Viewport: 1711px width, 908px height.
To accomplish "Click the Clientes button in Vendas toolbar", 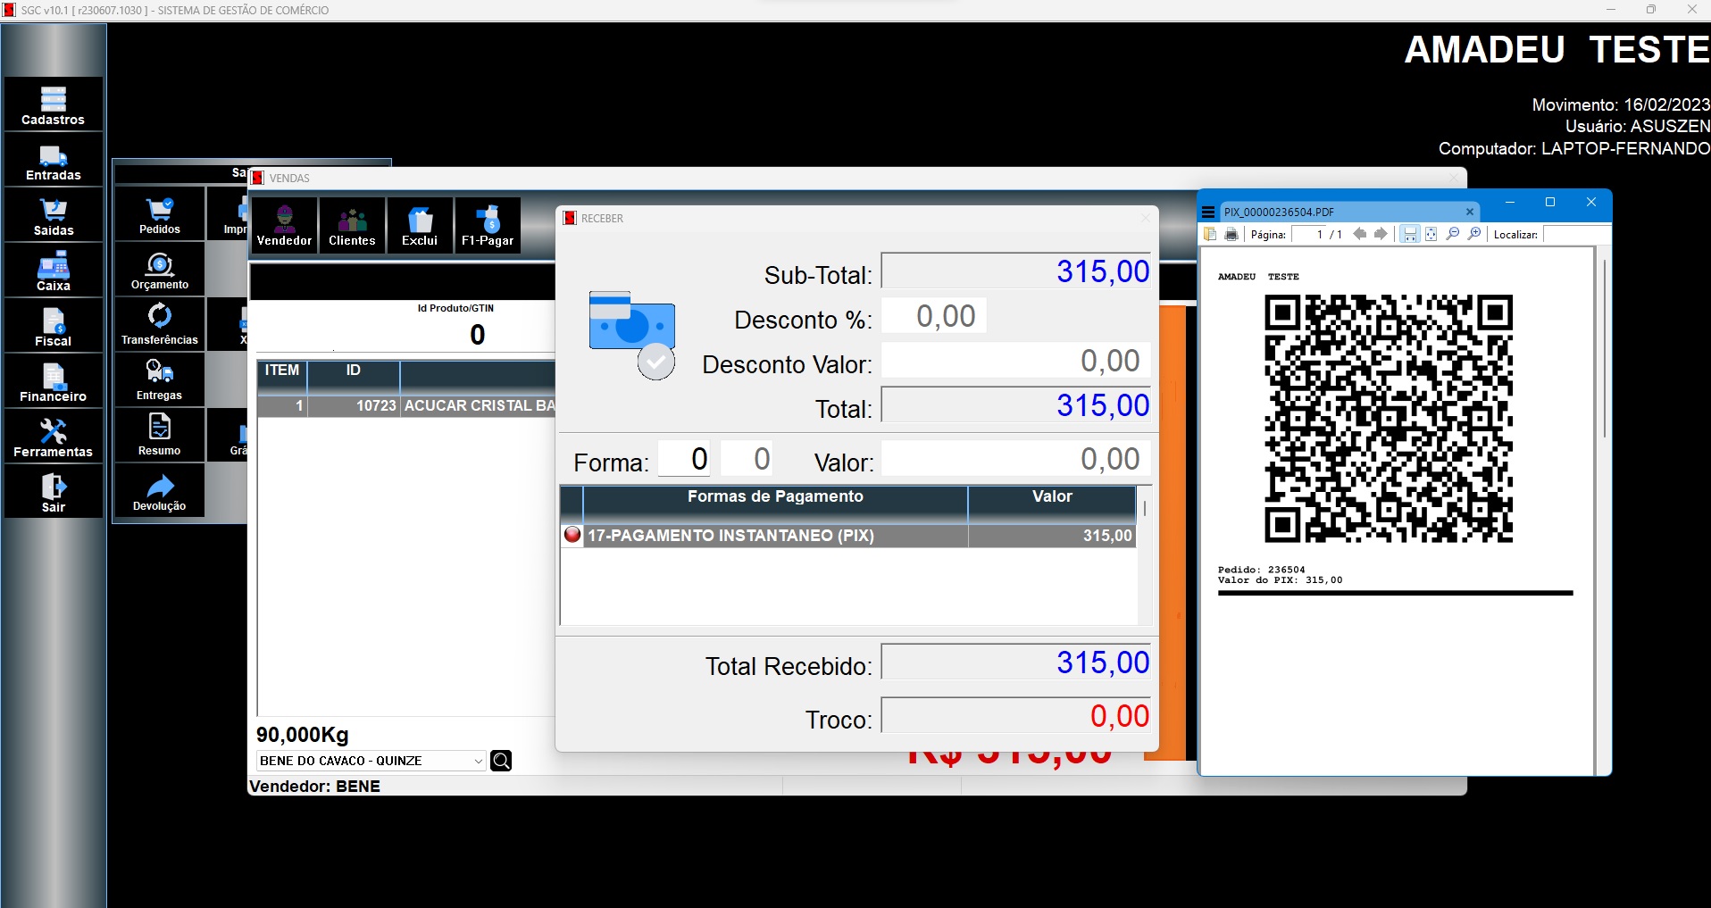I will pos(352,225).
